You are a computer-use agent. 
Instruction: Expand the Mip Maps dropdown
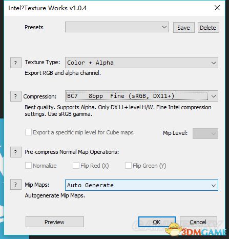[x=141, y=185]
